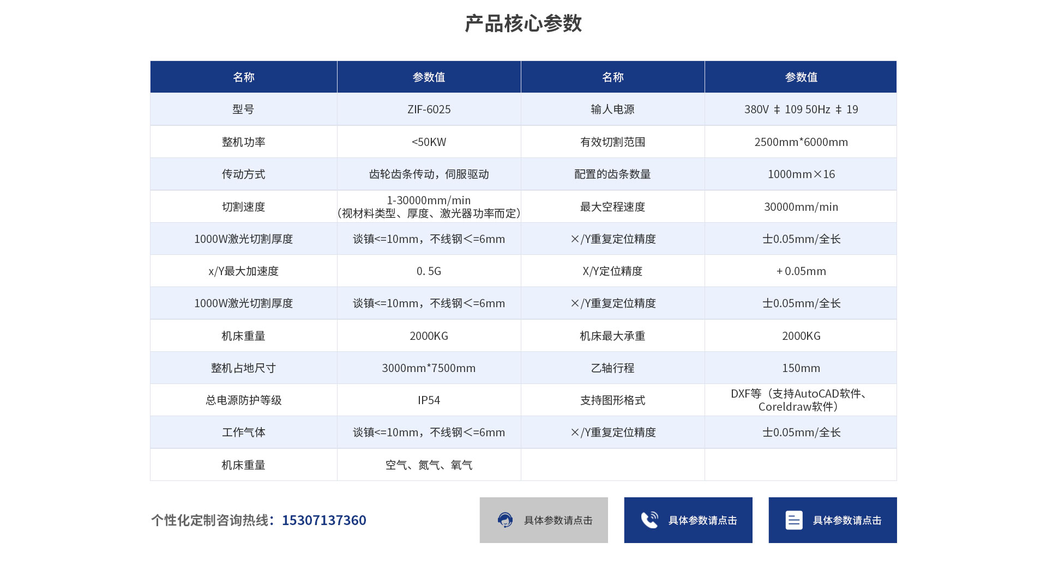This screenshot has width=1047, height=573.
Task: Click the 2500mm*6000mm cutting range value
Action: pyautogui.click(x=801, y=142)
